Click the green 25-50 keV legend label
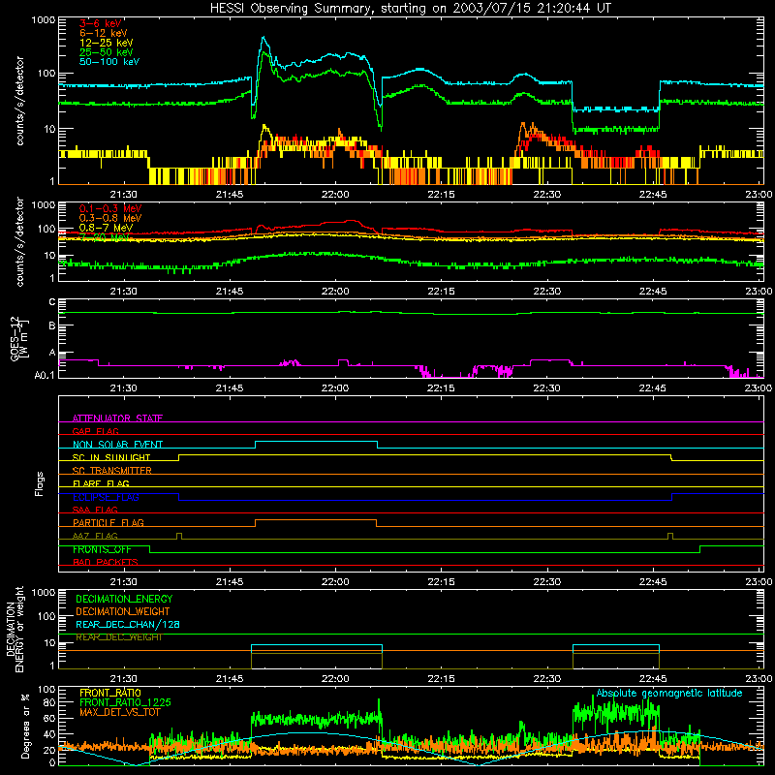Image resolution: width=775 pixels, height=775 pixels. coord(107,52)
